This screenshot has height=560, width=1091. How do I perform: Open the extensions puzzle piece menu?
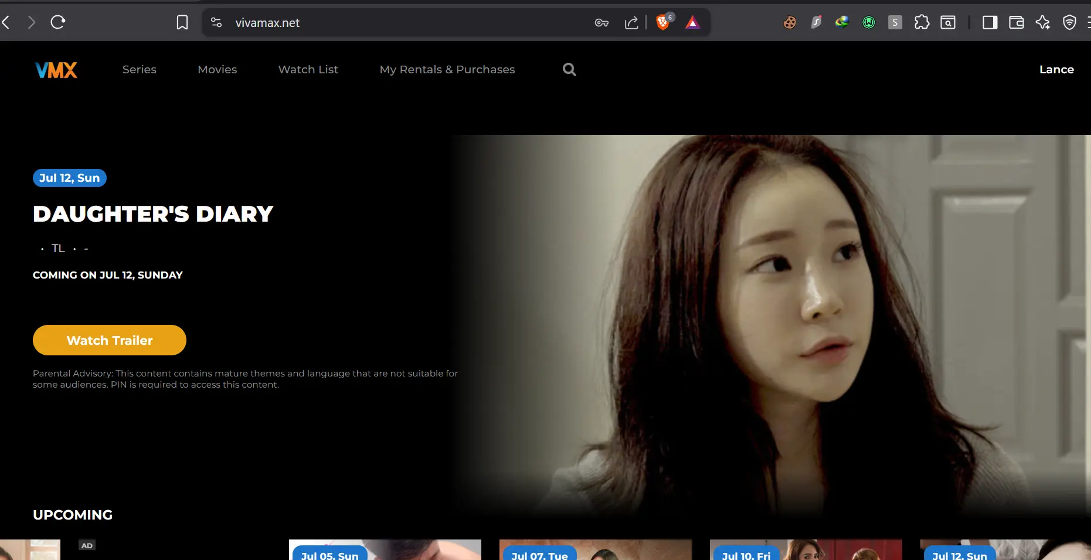coord(922,23)
